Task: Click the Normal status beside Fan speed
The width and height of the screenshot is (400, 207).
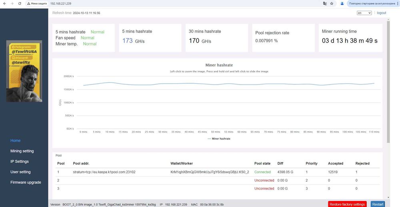Action: click(88, 37)
